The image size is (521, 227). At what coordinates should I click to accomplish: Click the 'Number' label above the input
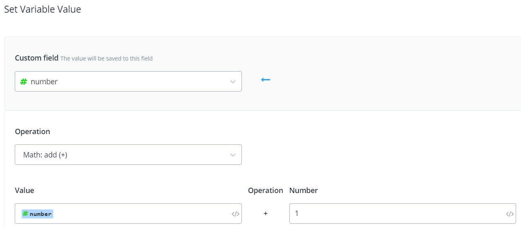303,191
